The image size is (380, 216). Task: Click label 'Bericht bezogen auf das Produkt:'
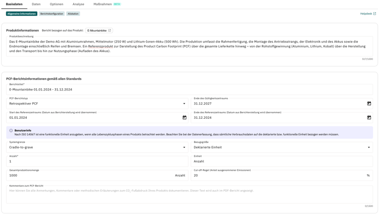tap(62, 31)
